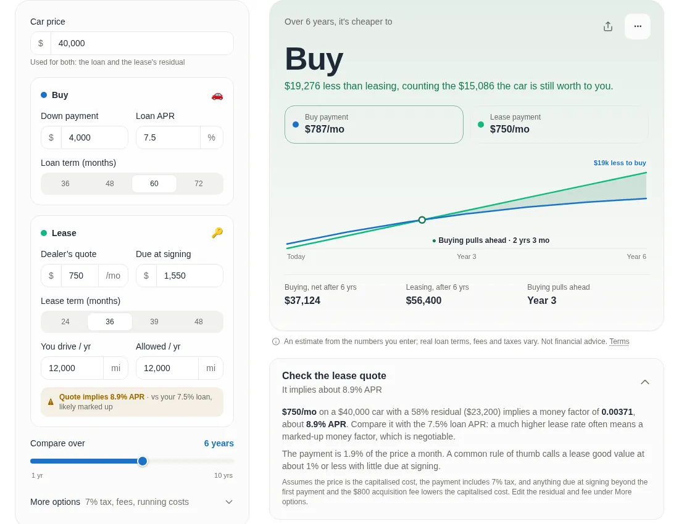Select 48-month loan term
The width and height of the screenshot is (679, 524).
tap(109, 184)
